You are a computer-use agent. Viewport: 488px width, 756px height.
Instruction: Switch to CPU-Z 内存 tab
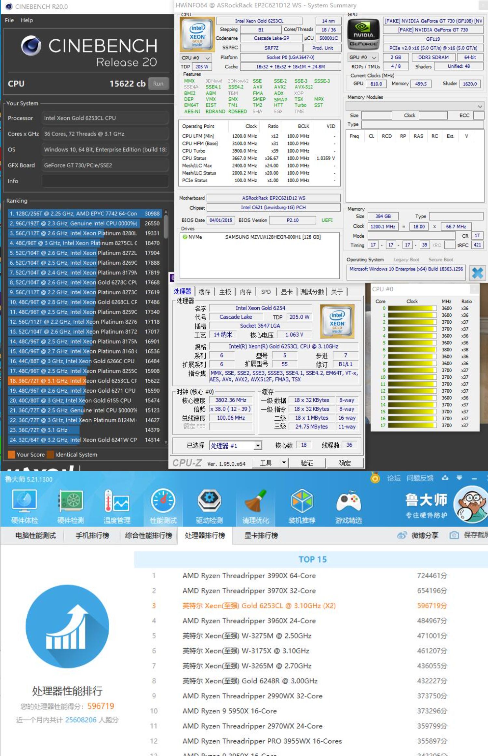[x=246, y=292]
